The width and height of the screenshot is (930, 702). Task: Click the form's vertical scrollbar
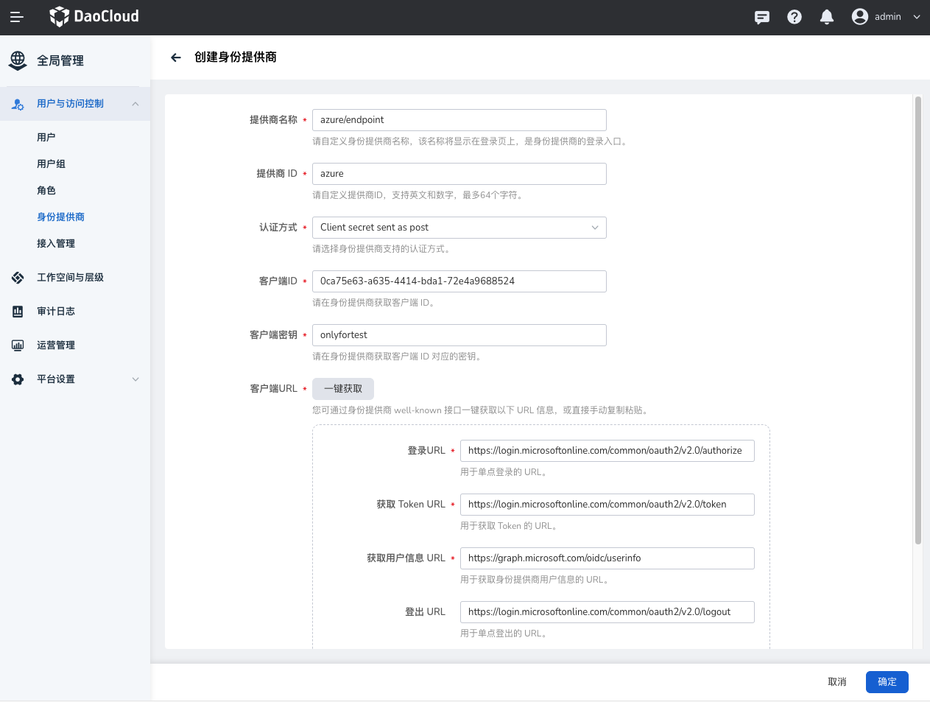coord(917,320)
